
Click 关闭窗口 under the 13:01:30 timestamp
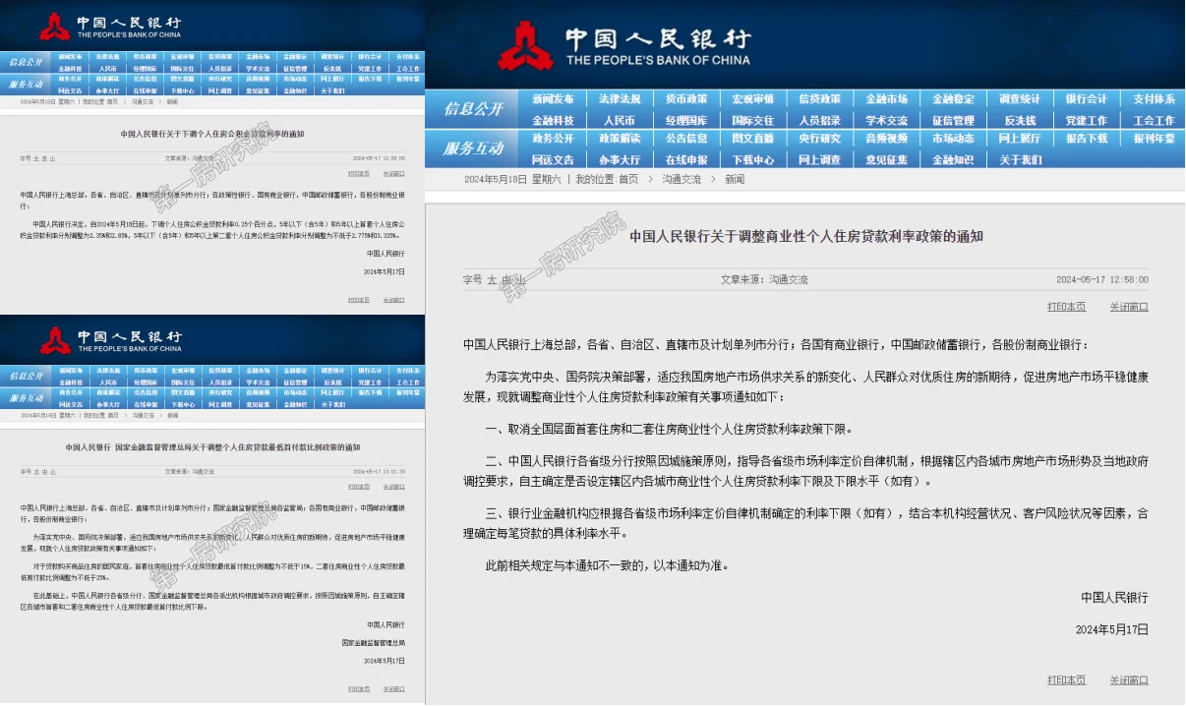click(393, 487)
